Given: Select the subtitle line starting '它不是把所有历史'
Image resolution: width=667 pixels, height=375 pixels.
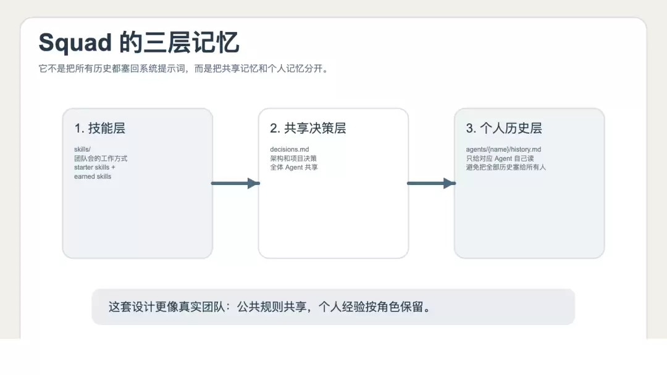Looking at the screenshot, I should (x=184, y=68).
